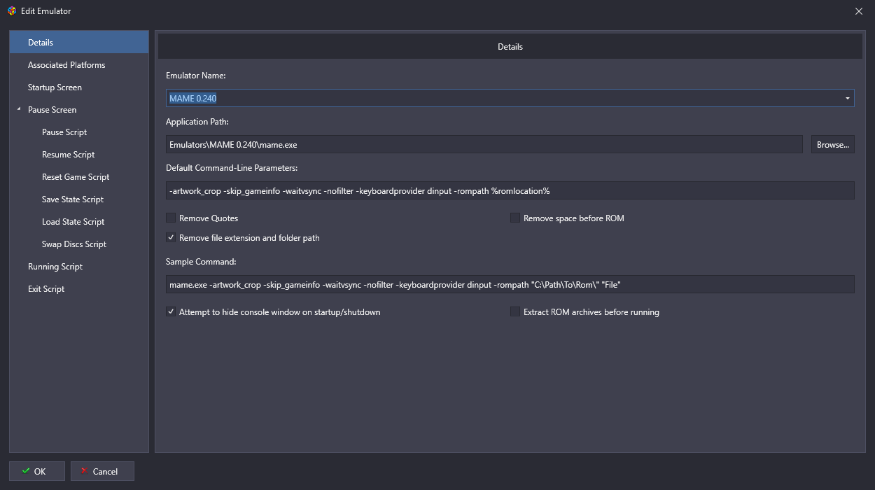Collapse the Pause Screen tree arrow
Screen dimensions: 875x490
tap(19, 110)
